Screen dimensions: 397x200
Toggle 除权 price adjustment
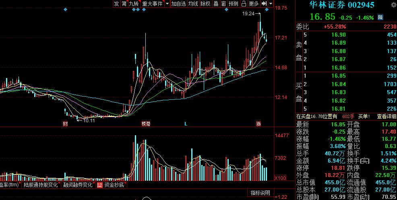[205, 4]
